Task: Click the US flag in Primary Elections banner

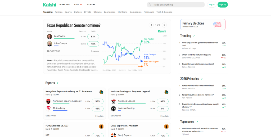Action: click(218, 25)
